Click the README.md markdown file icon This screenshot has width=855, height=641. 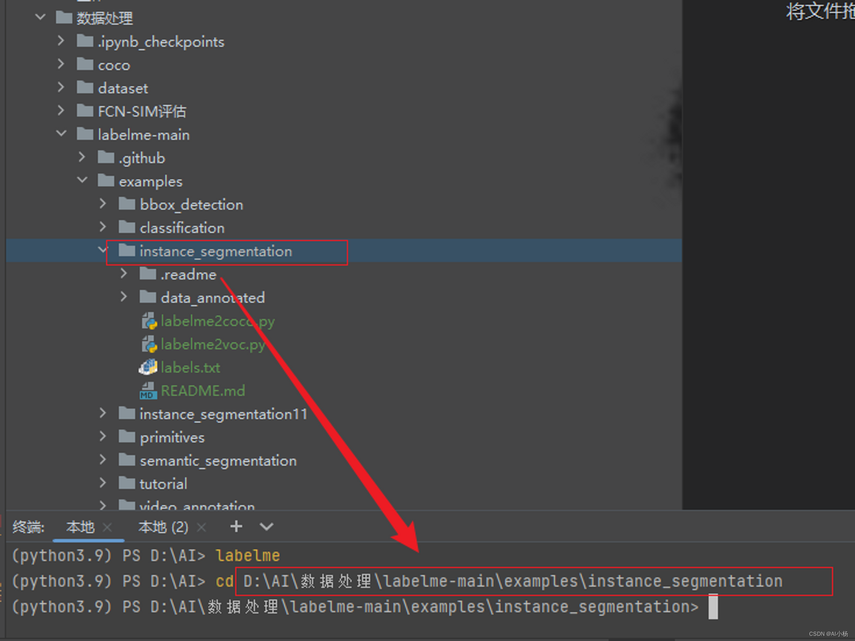point(148,390)
